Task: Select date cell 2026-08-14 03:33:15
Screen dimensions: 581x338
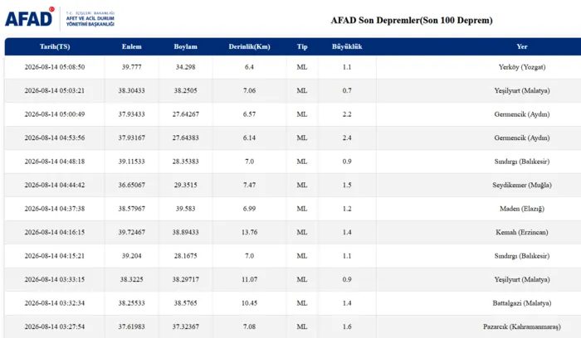Action: coord(55,279)
